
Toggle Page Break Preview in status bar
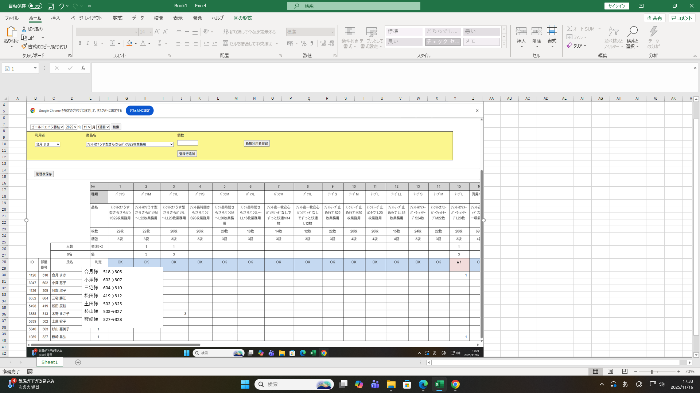click(625, 372)
